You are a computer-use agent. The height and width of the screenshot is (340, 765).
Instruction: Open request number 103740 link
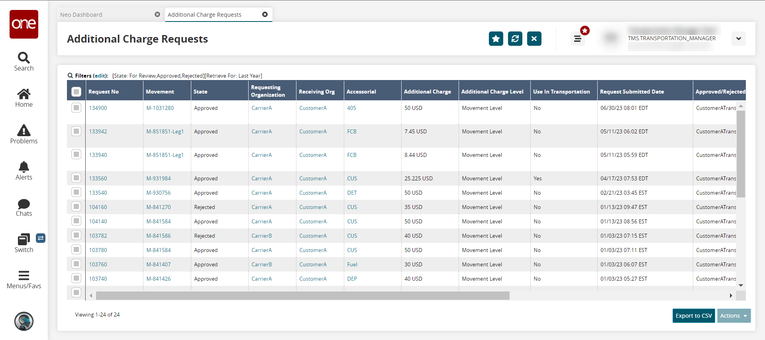click(98, 279)
